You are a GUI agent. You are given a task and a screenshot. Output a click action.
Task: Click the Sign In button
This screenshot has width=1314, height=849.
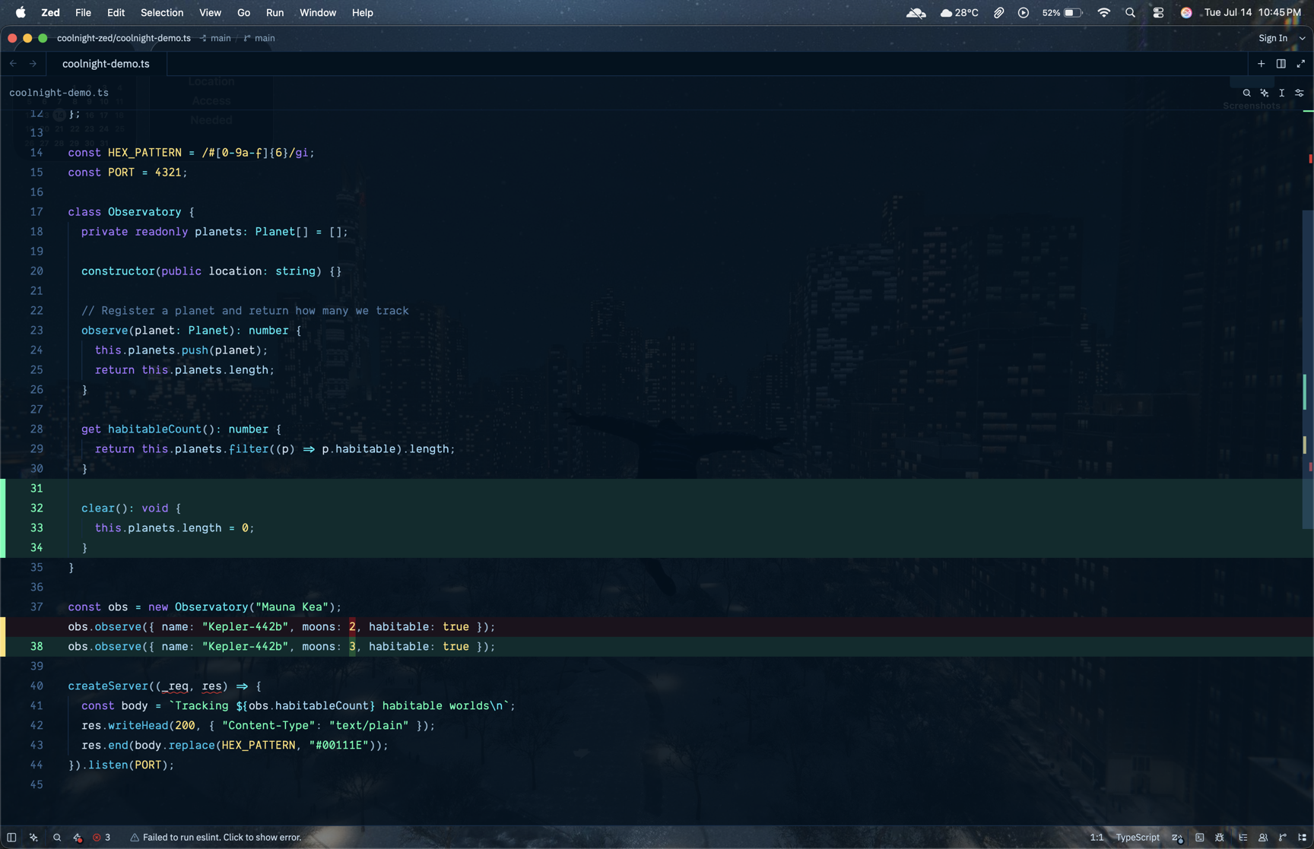click(x=1273, y=38)
